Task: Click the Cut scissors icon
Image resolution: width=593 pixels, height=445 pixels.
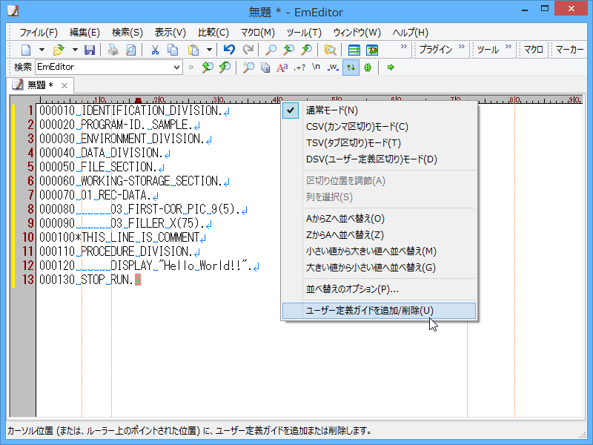Action: coord(155,50)
